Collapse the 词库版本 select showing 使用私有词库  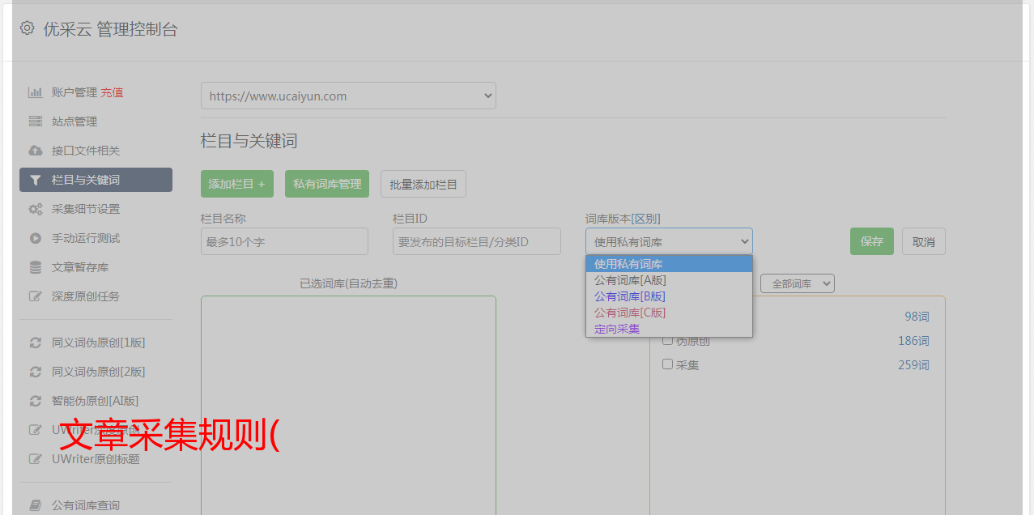669,241
